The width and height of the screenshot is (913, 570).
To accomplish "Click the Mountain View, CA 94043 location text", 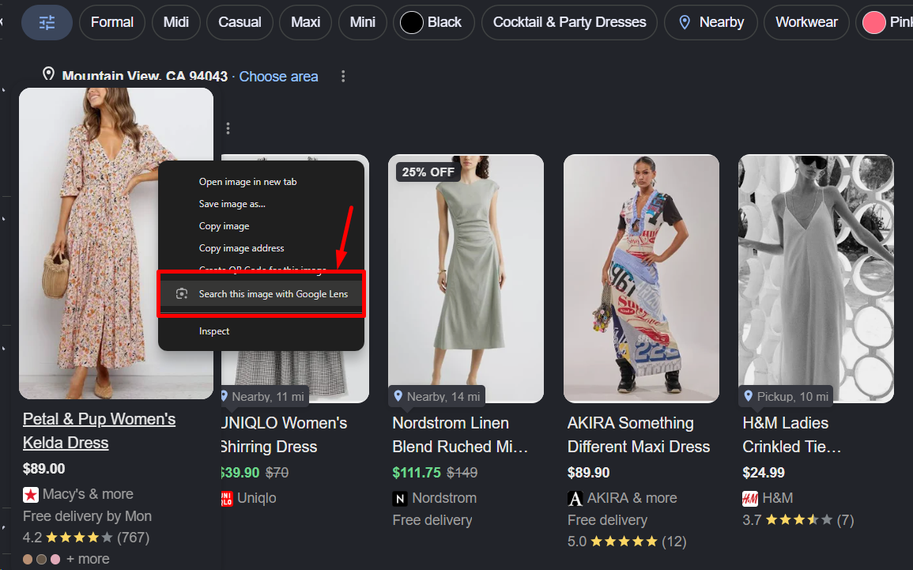I will [145, 76].
